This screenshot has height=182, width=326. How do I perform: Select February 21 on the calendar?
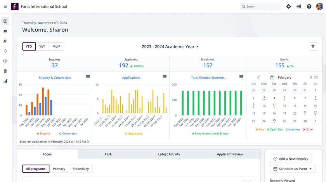coord(305,113)
